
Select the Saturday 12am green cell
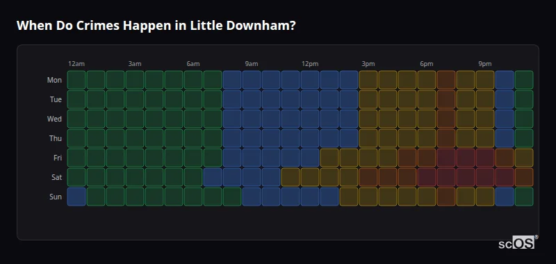(x=76, y=177)
